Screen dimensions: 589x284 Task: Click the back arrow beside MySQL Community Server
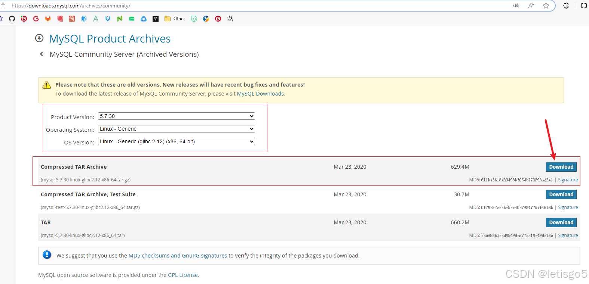(42, 54)
